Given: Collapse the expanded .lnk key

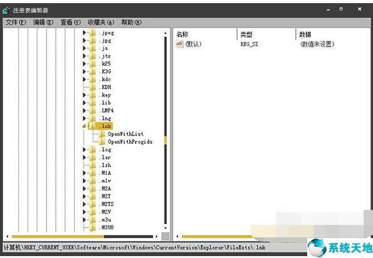Looking at the screenshot, I should (84, 126).
